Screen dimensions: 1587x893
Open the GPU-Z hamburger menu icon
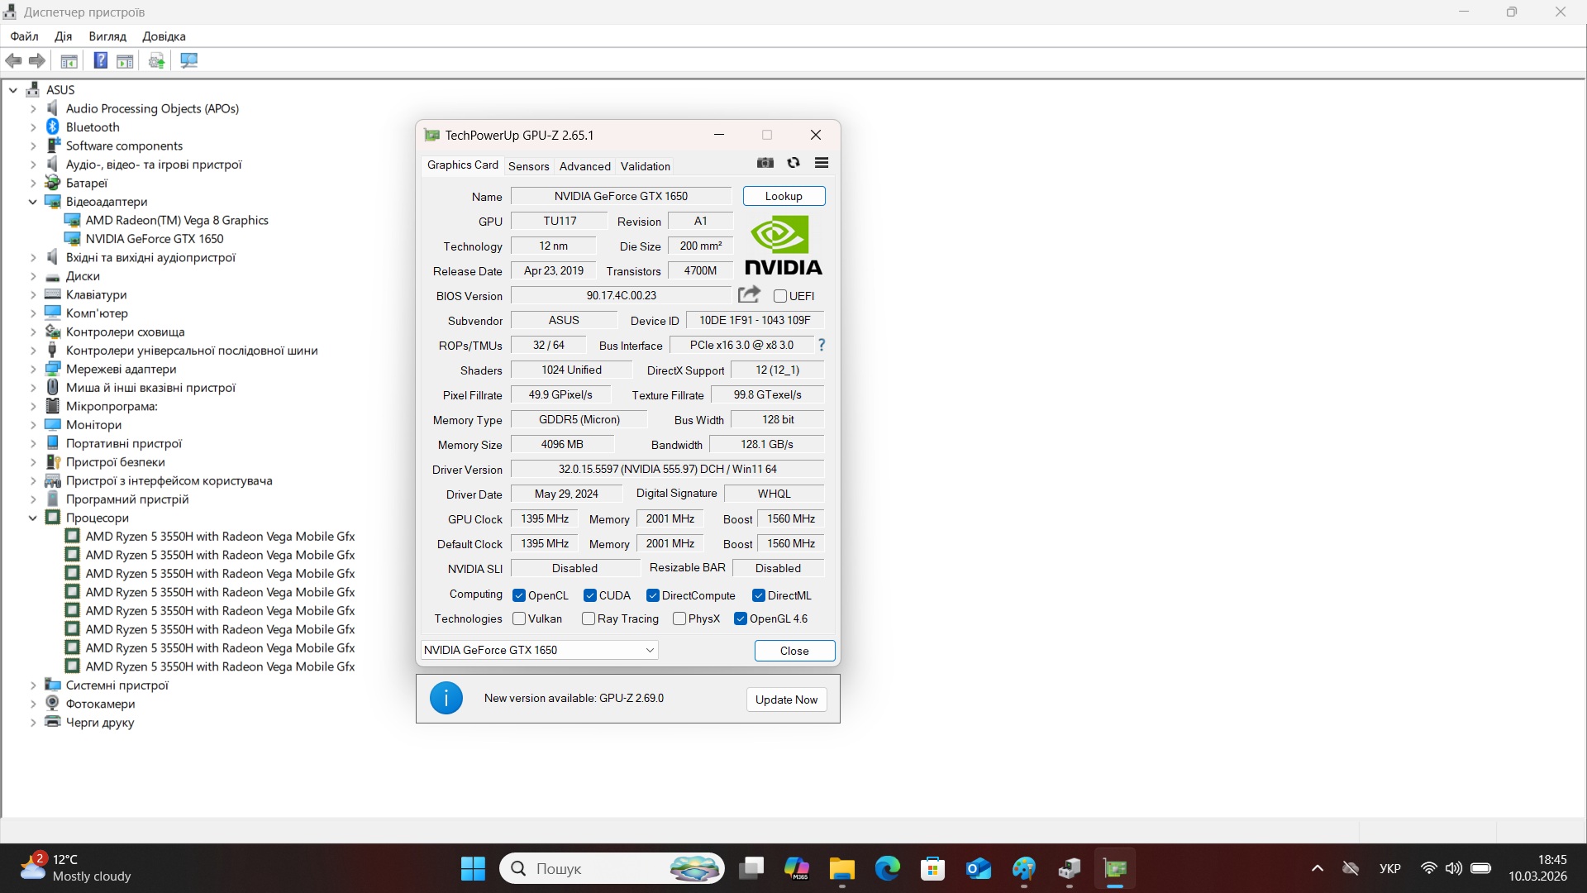[x=822, y=163]
